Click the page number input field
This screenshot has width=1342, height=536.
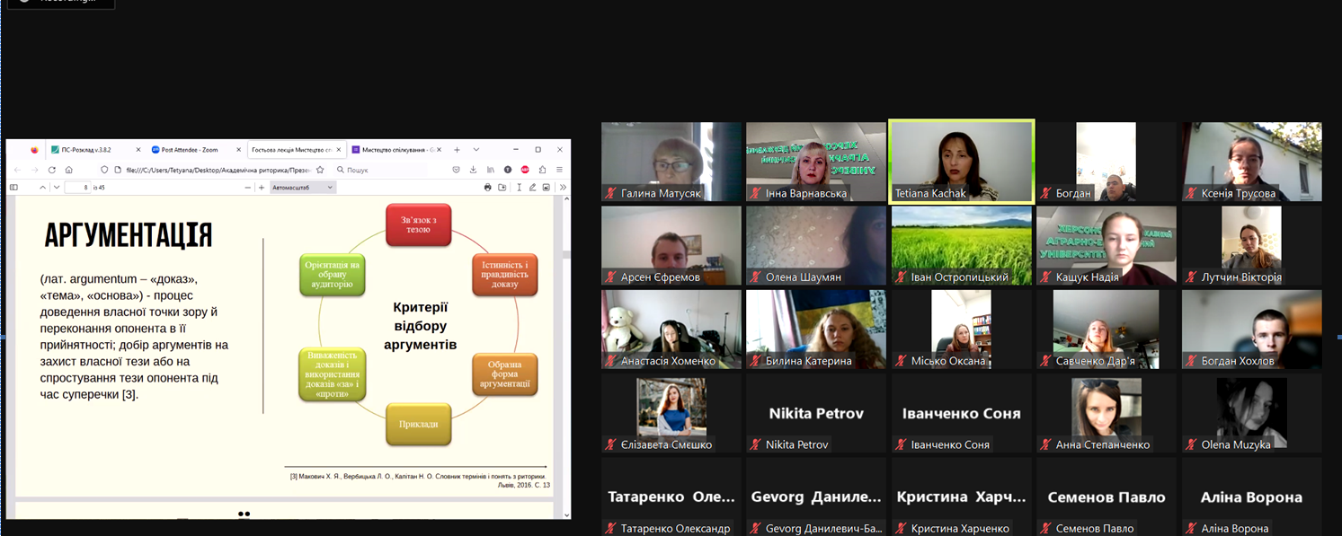[x=78, y=188]
